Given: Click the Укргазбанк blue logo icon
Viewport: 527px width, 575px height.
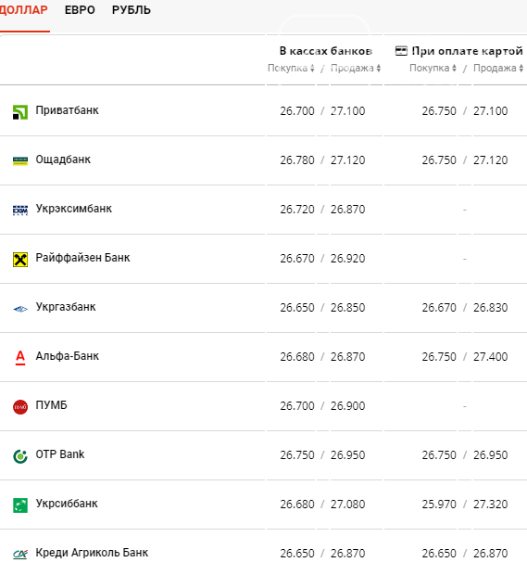Looking at the screenshot, I should [x=20, y=309].
